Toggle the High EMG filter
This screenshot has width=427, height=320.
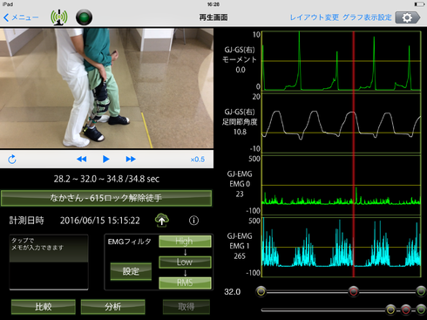click(x=185, y=242)
